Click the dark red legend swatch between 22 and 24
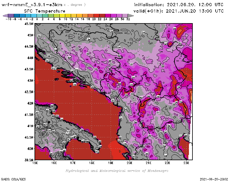This screenshot has height=181, width=234. coord(102,16)
